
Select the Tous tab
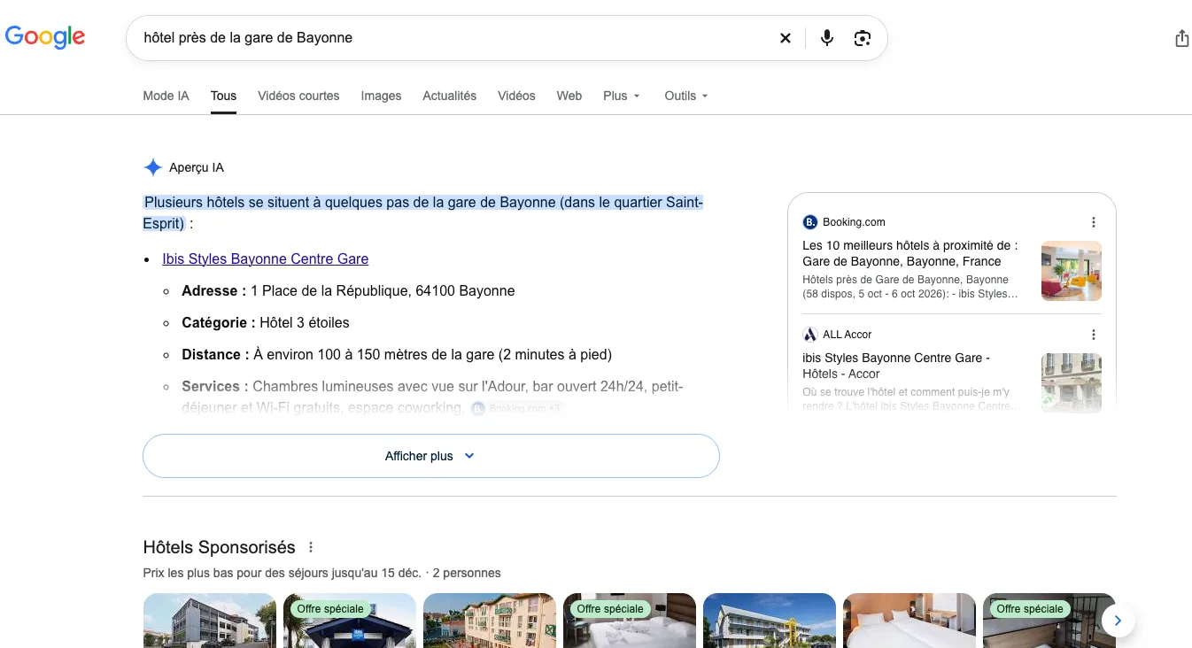[x=224, y=96]
